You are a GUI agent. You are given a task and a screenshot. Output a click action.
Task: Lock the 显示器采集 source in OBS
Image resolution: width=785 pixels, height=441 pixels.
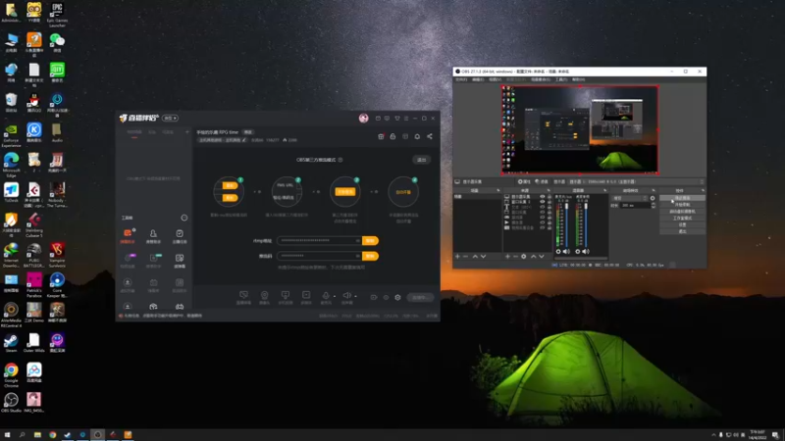(549, 197)
